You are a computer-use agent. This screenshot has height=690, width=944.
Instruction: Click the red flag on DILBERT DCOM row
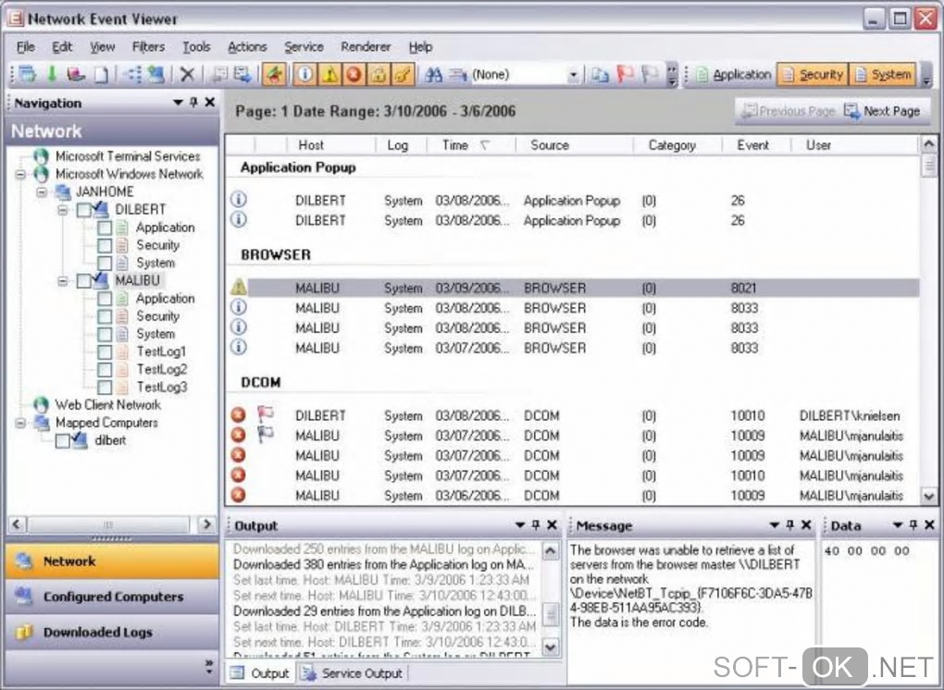tap(266, 413)
